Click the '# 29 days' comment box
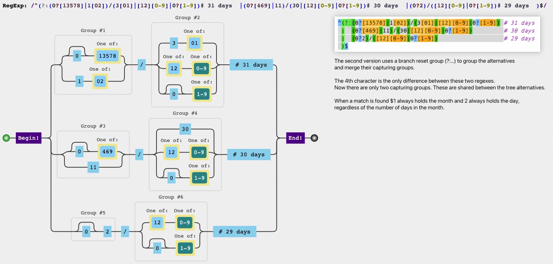 pyautogui.click(x=235, y=232)
